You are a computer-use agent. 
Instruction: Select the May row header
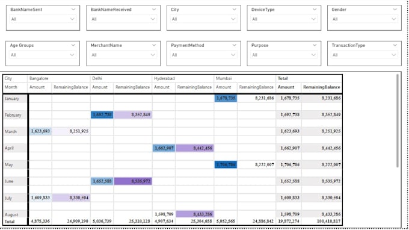tap(16, 165)
